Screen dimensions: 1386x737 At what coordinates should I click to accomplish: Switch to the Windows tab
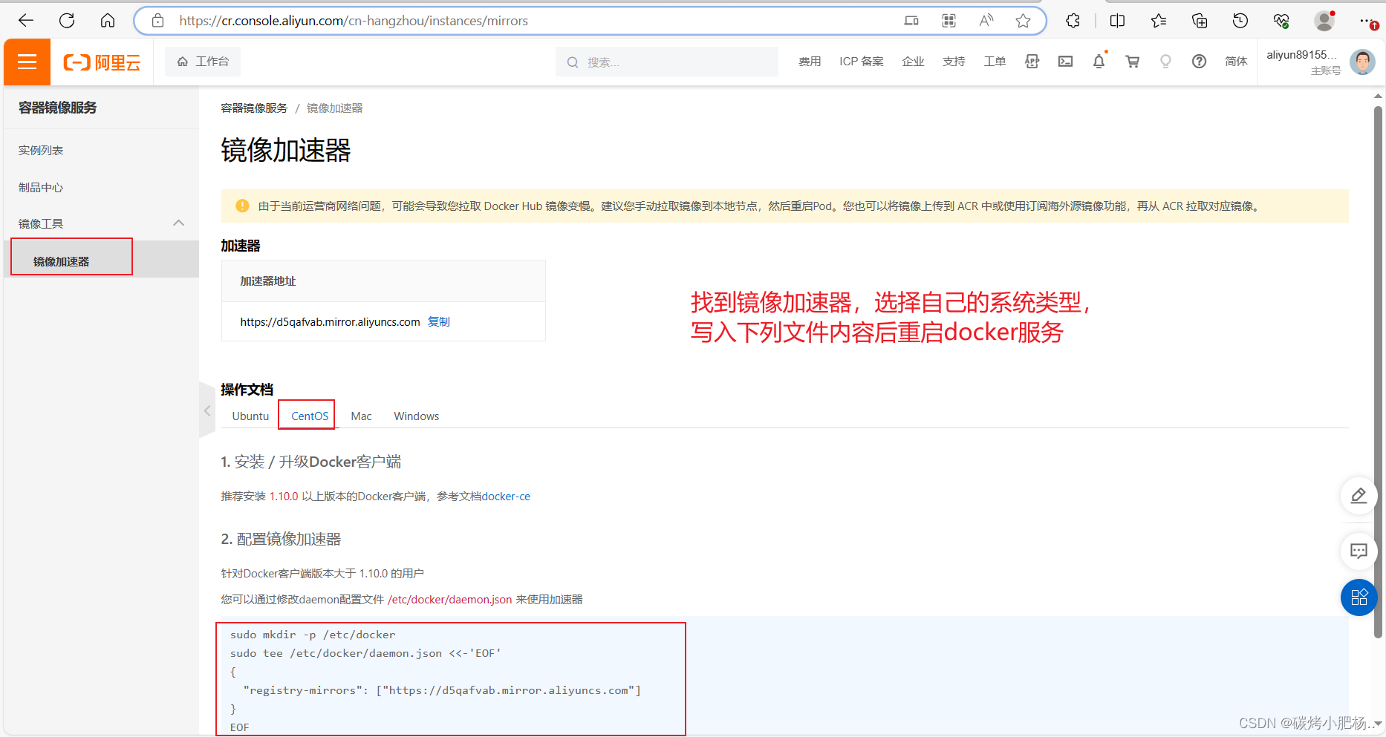pos(416,416)
